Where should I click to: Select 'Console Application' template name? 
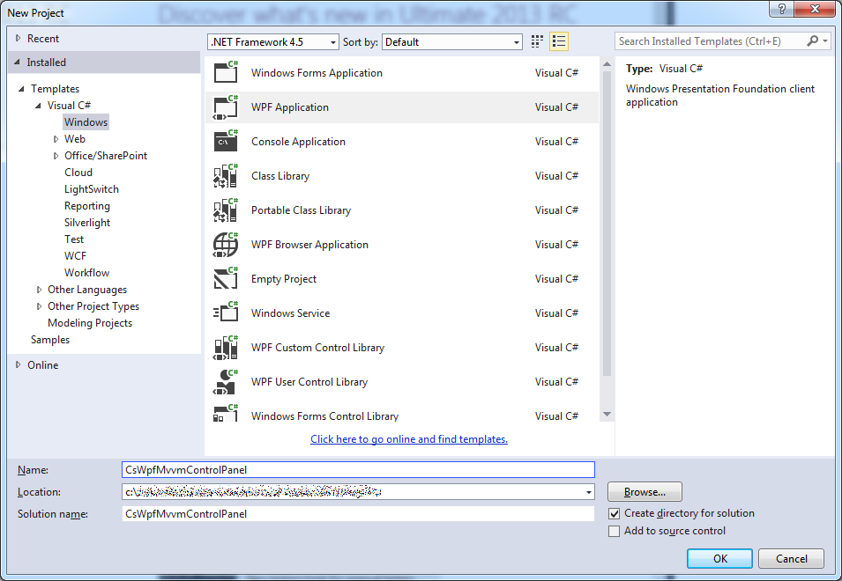[298, 142]
